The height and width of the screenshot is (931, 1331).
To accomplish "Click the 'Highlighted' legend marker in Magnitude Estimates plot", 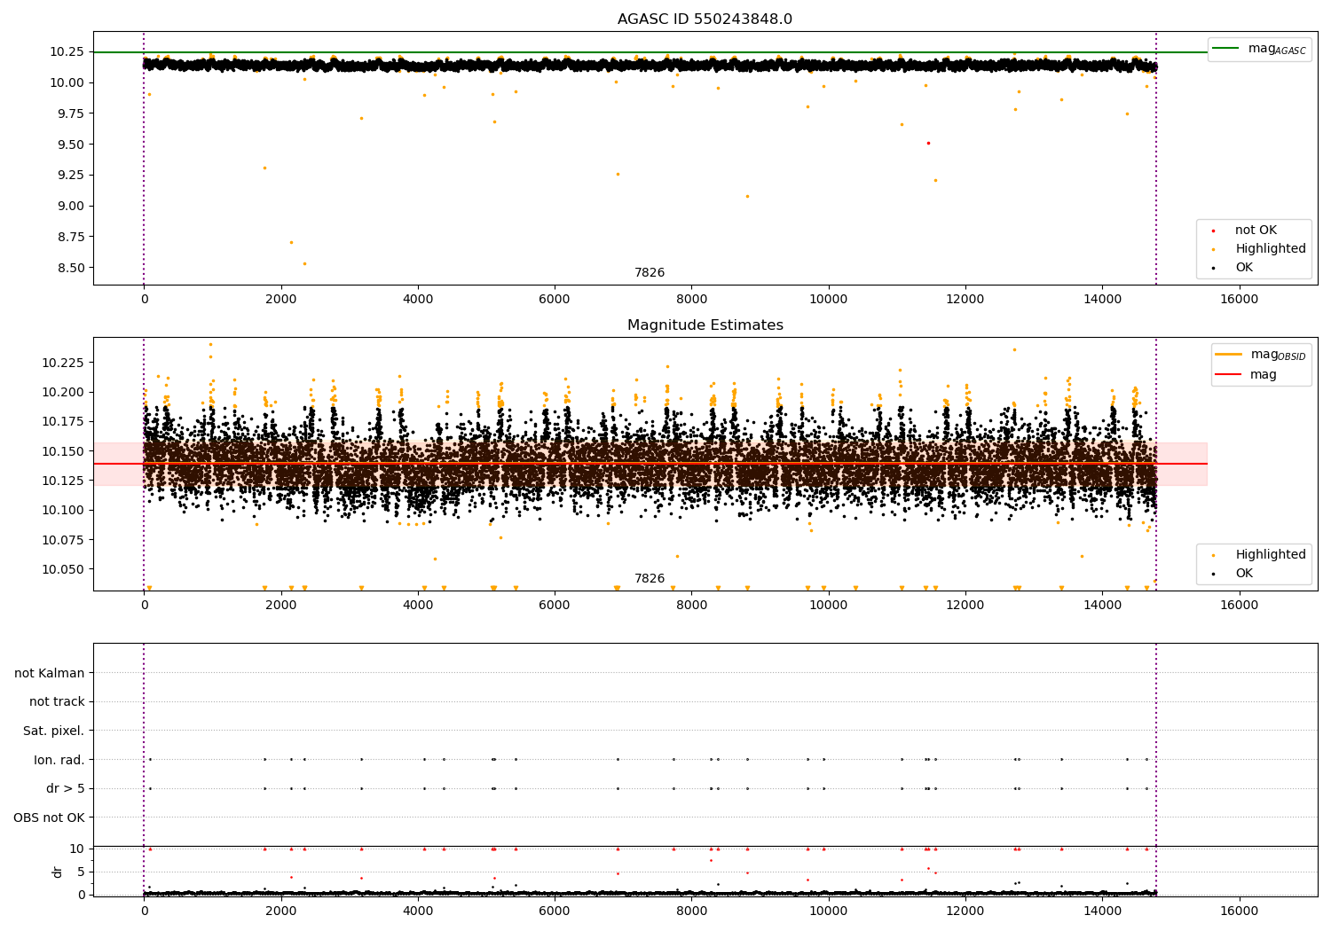I will click(x=1213, y=555).
